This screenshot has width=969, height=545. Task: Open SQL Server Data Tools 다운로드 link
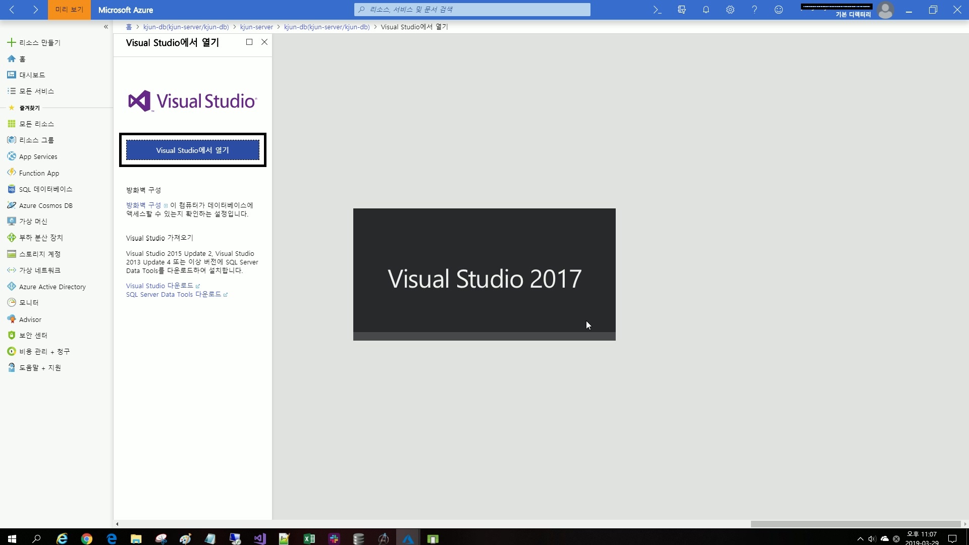coord(174,294)
